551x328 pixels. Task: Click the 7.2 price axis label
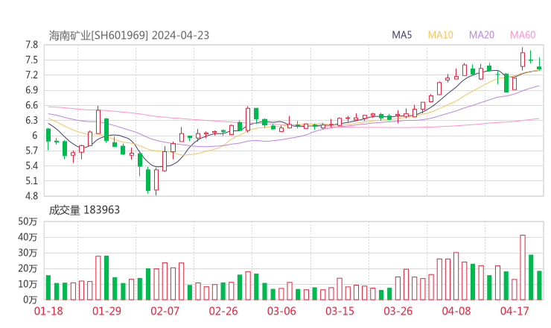pyautogui.click(x=31, y=75)
